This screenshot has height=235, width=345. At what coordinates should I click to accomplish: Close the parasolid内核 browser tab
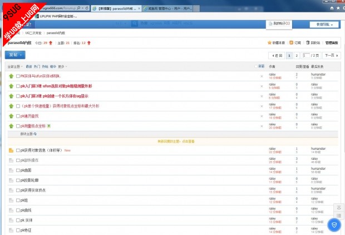(x=139, y=8)
